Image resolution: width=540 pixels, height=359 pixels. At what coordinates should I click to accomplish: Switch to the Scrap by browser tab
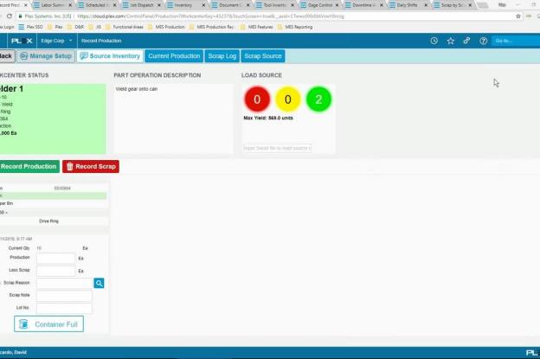[453, 5]
